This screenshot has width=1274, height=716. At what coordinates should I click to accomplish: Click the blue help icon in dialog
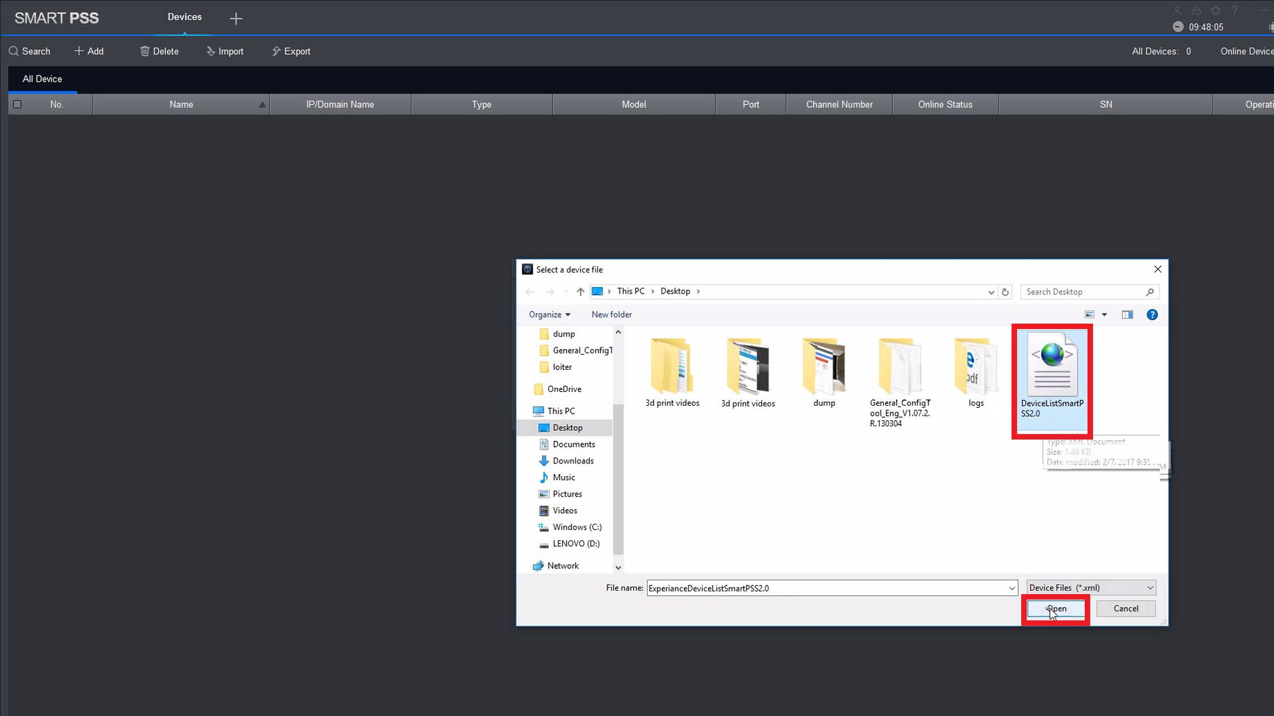[x=1153, y=315]
